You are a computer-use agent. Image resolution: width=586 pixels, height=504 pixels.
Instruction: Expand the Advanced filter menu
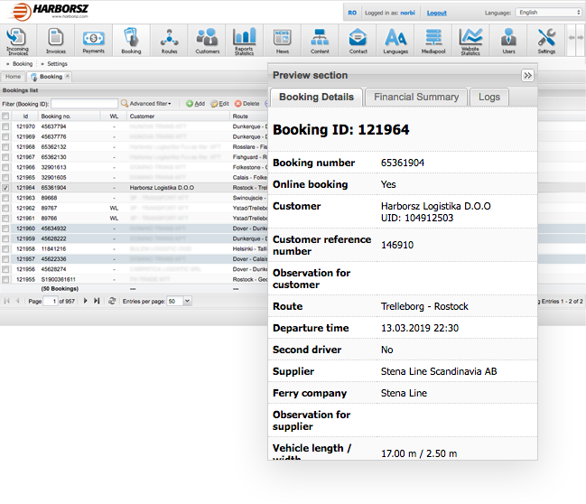(149, 104)
